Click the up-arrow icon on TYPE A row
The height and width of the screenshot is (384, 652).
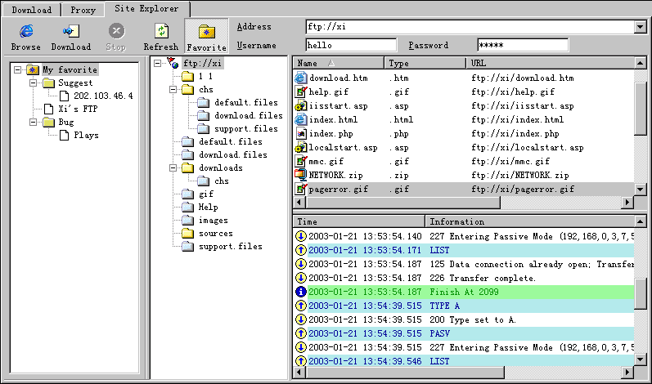click(300, 306)
